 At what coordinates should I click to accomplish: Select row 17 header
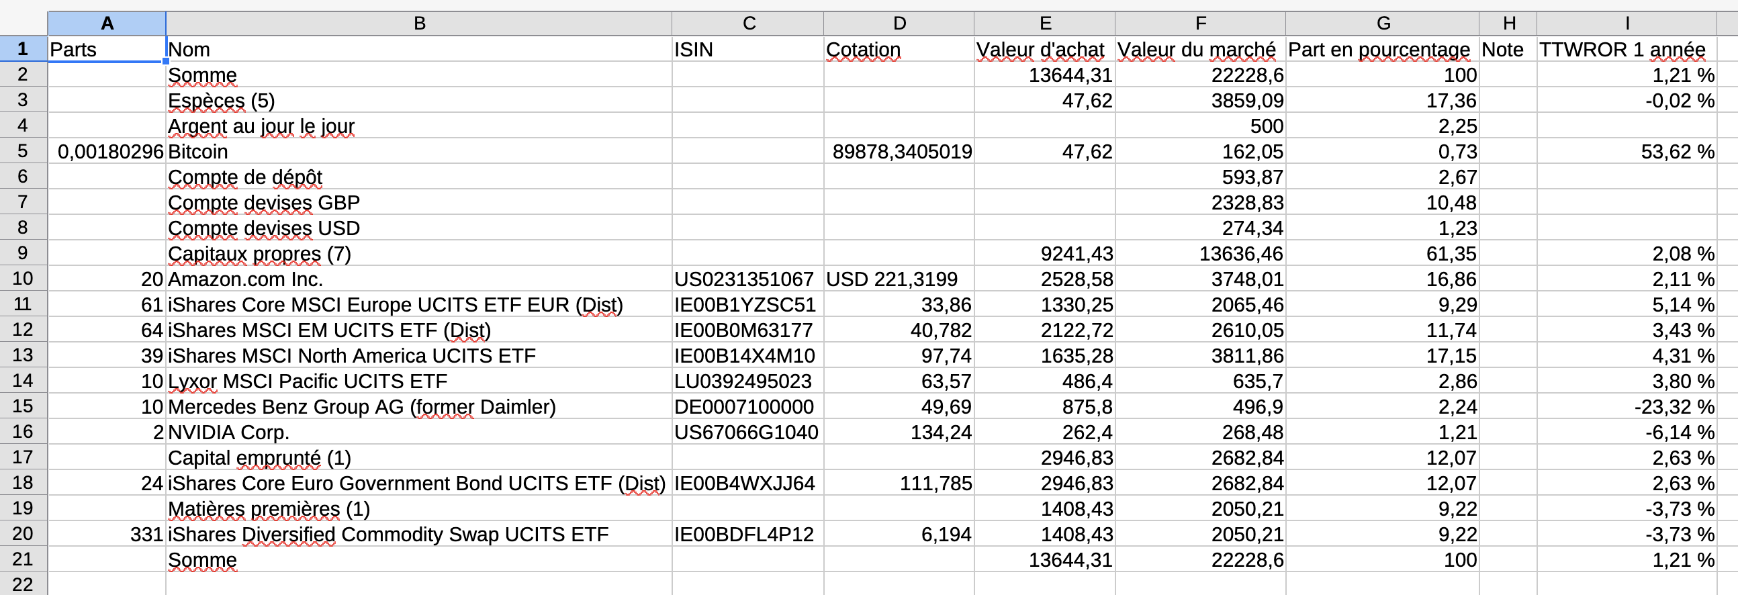pos(24,457)
